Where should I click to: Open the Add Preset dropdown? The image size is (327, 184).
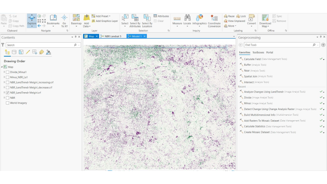click(103, 16)
